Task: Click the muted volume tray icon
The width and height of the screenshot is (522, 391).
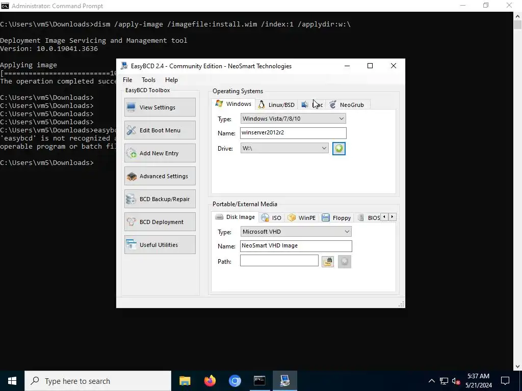Action: coord(456,381)
